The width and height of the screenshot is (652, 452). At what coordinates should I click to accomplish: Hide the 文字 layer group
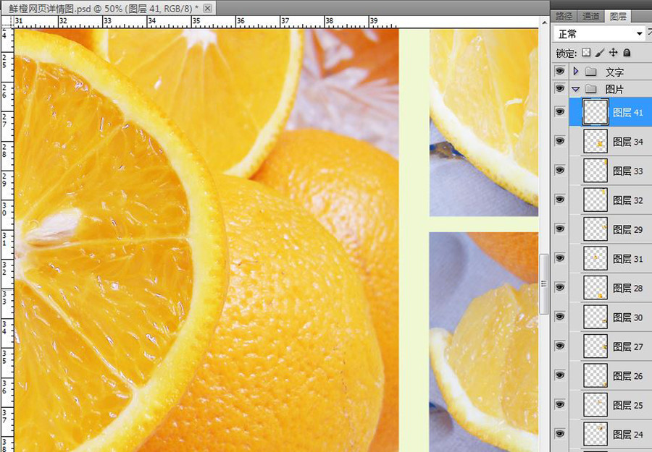point(560,72)
